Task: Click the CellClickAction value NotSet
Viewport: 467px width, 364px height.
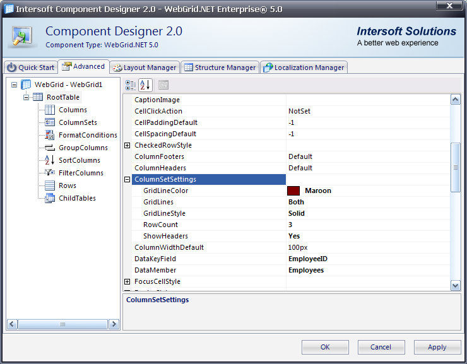Action: 299,111
